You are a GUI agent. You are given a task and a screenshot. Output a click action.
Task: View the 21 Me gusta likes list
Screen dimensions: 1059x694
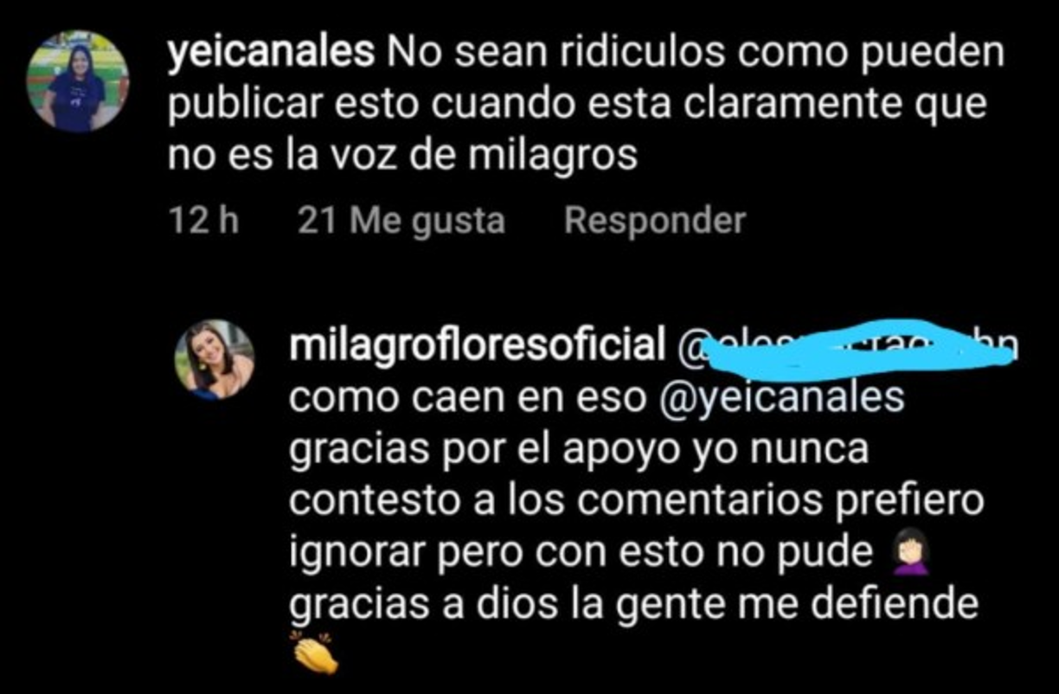point(401,222)
